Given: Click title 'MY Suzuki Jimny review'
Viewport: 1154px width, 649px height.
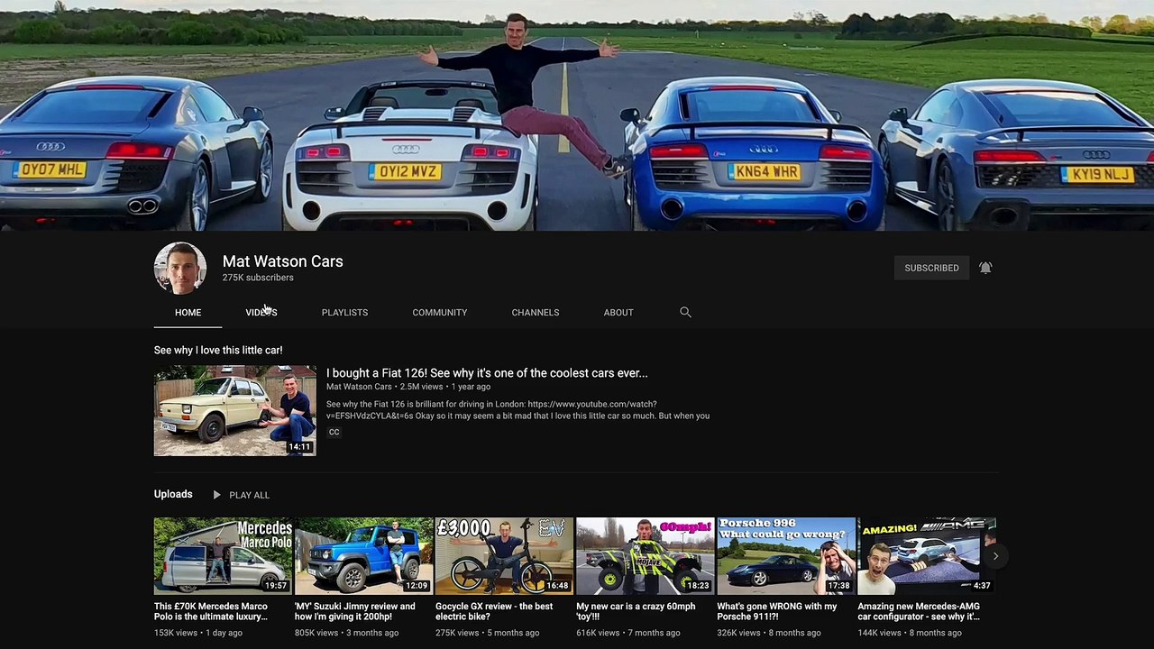Looking at the screenshot, I should [x=355, y=611].
